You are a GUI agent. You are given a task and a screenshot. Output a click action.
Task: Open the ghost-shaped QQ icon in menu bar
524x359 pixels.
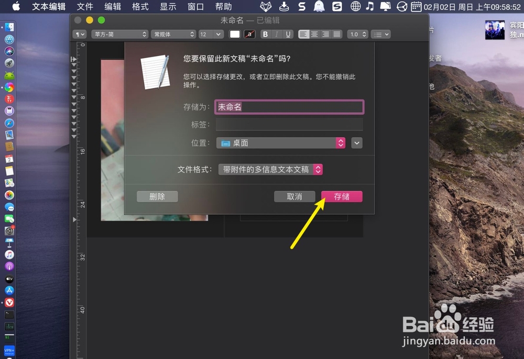(x=319, y=6)
